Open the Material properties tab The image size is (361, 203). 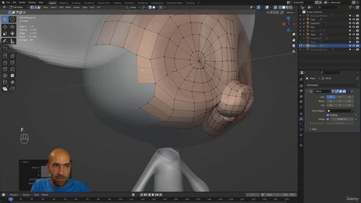click(301, 145)
